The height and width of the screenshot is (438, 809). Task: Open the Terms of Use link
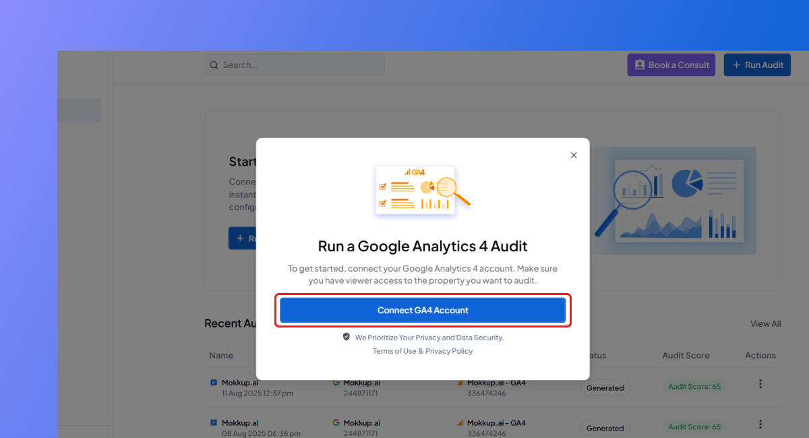point(394,351)
